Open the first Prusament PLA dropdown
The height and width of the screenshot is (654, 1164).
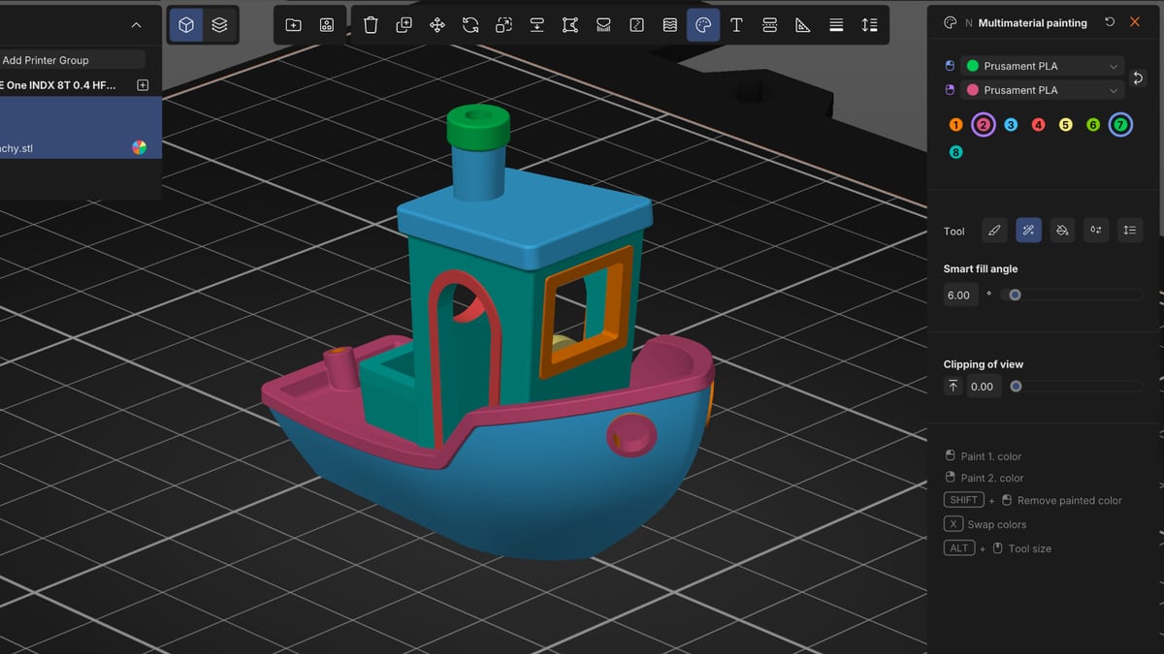(1042, 66)
